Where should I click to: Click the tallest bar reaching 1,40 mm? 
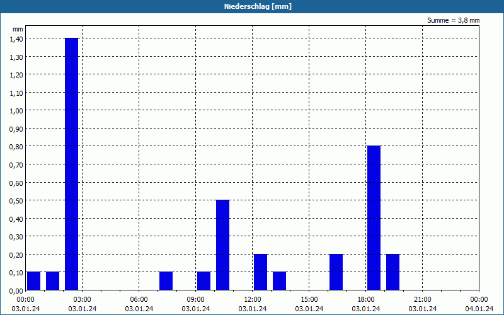click(x=71, y=164)
